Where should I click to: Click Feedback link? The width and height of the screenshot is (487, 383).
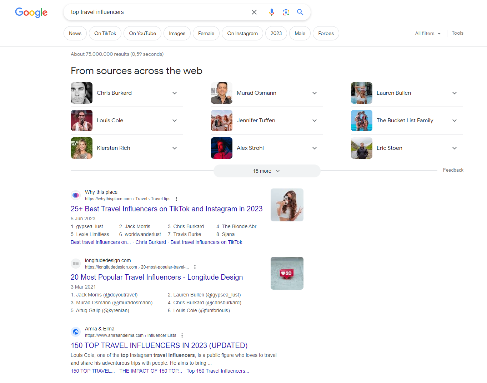pos(453,170)
